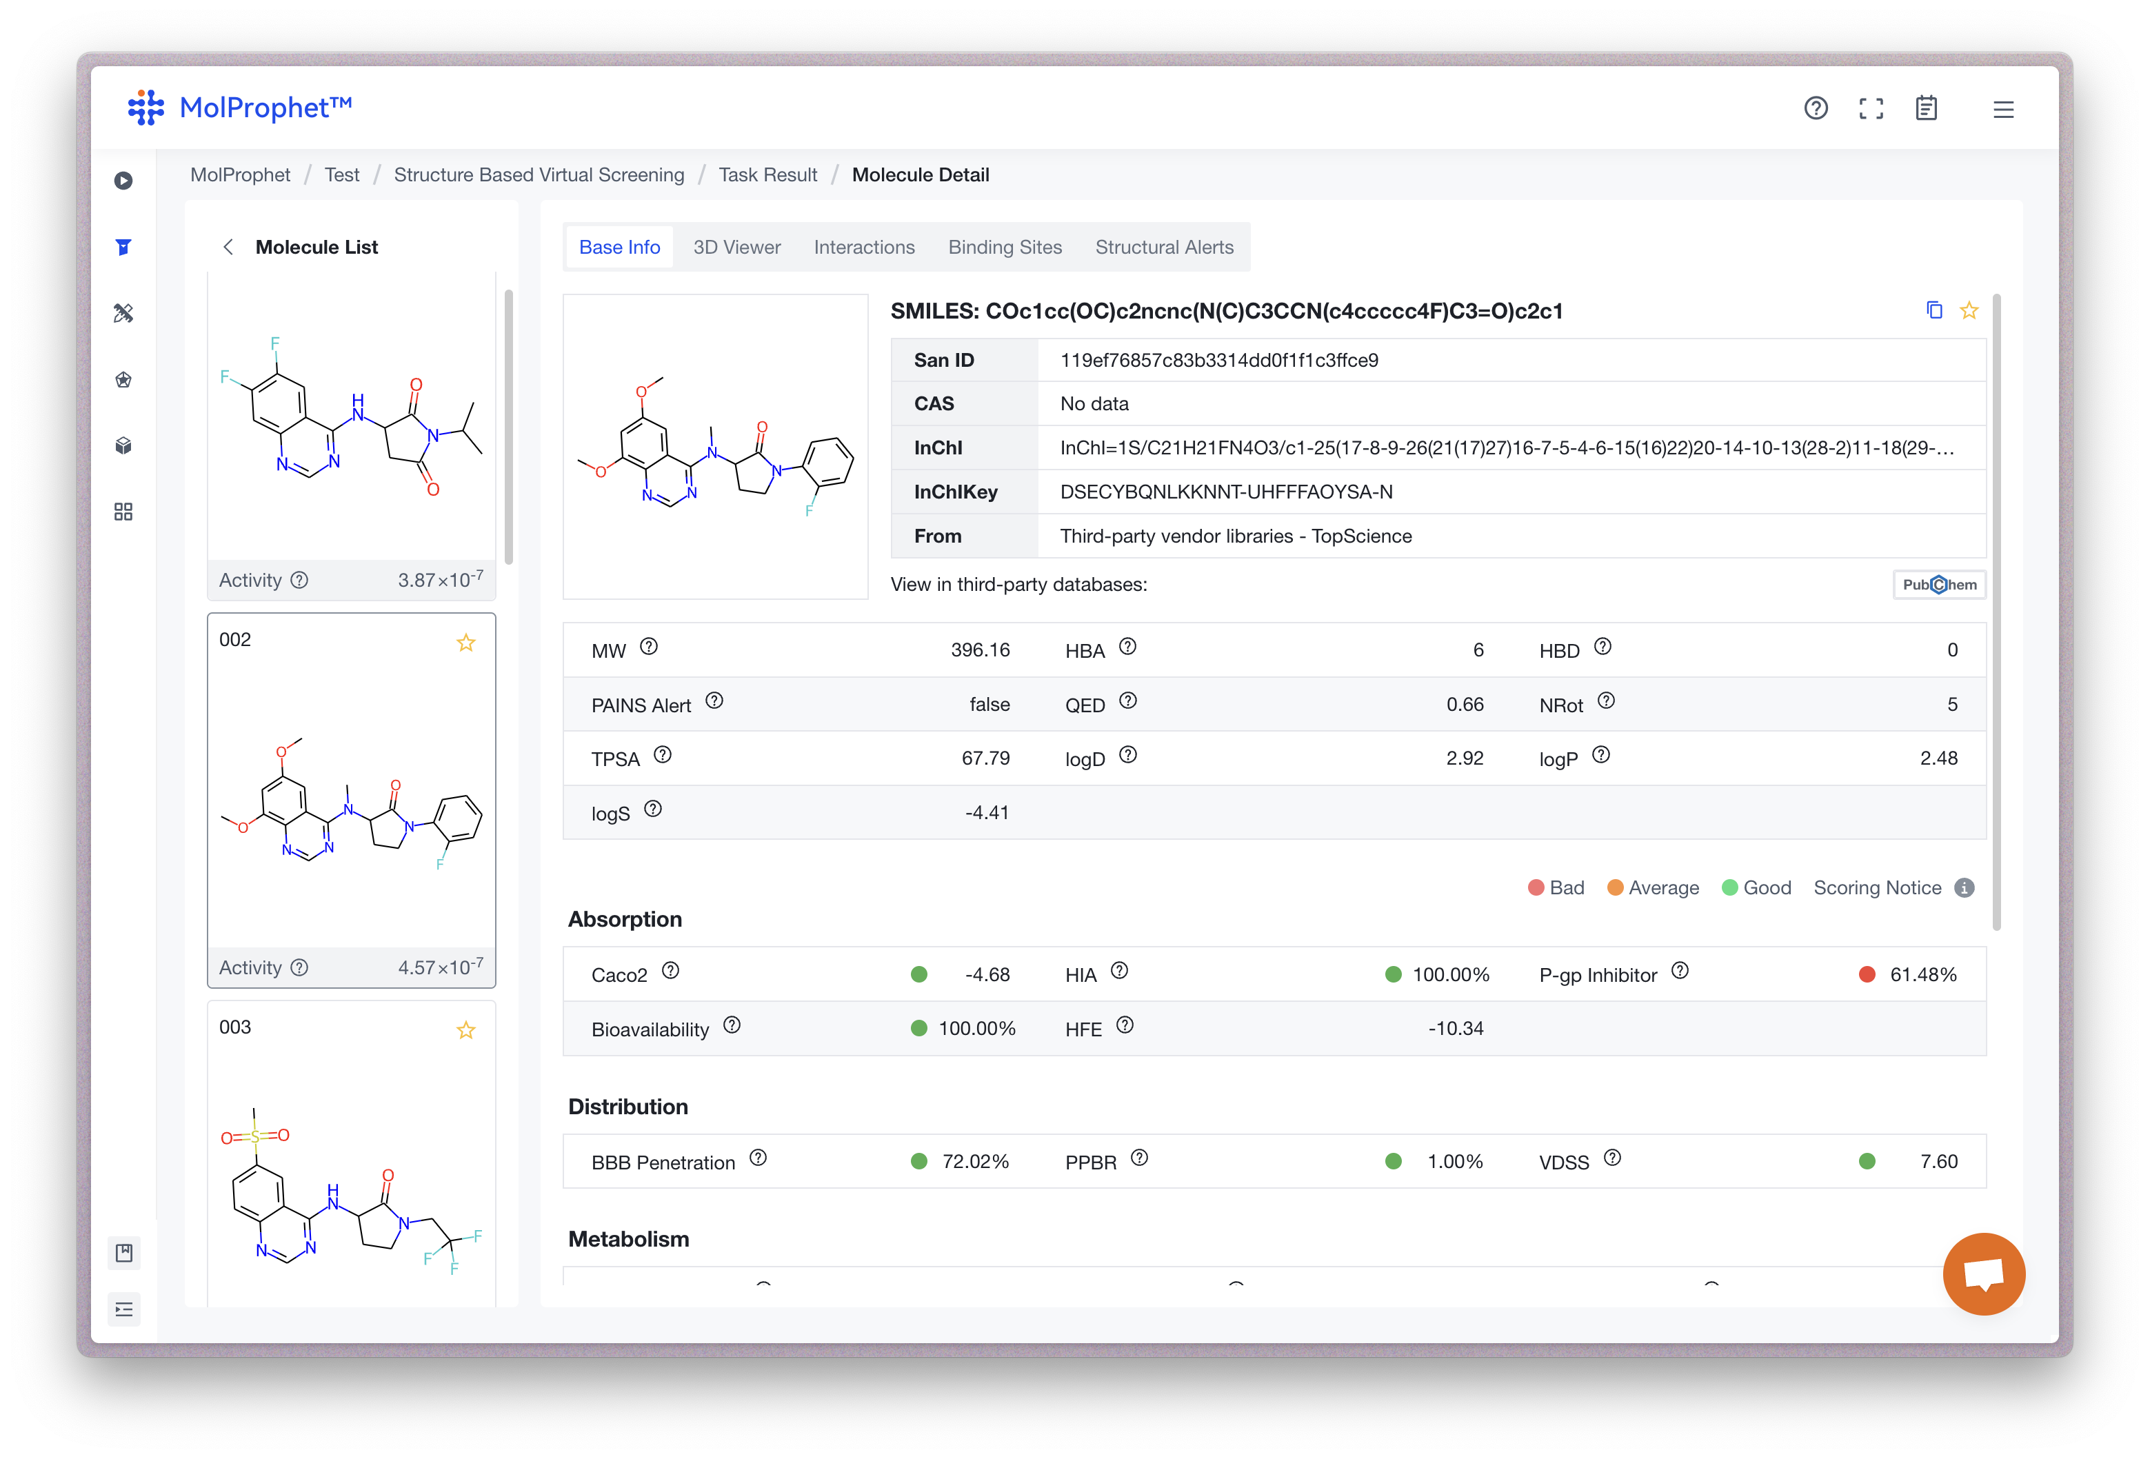This screenshot has width=2150, height=1459.
Task: Click Activity help icon on molecule 002 card
Action: [300, 968]
